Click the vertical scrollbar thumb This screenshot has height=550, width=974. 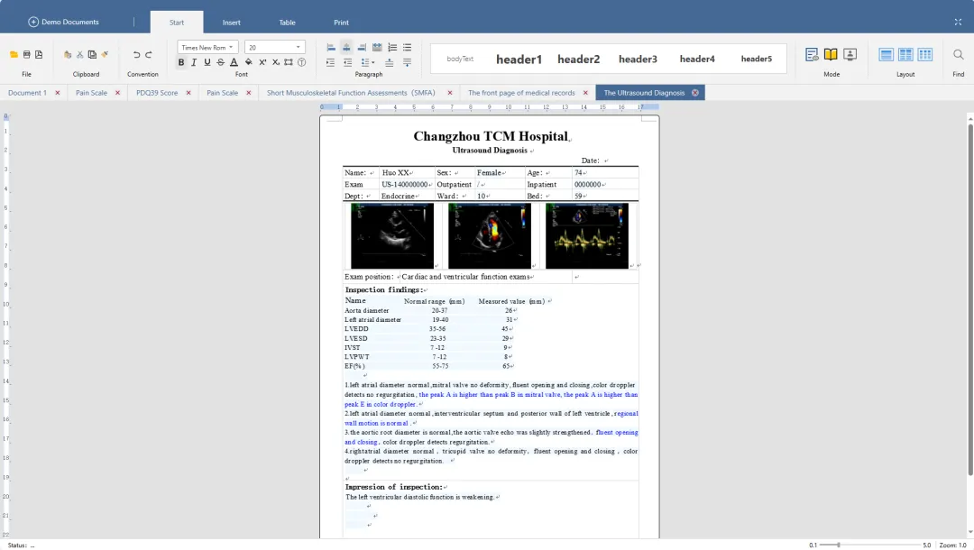(970, 299)
